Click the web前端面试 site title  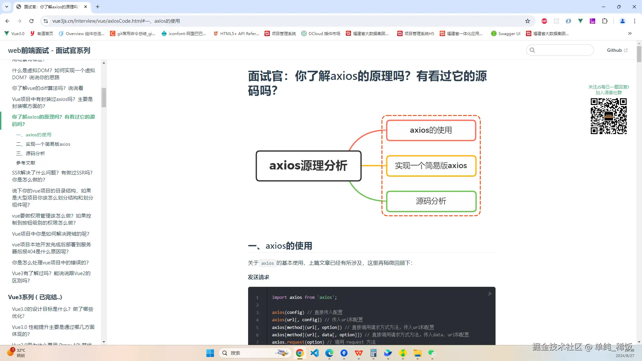point(49,50)
